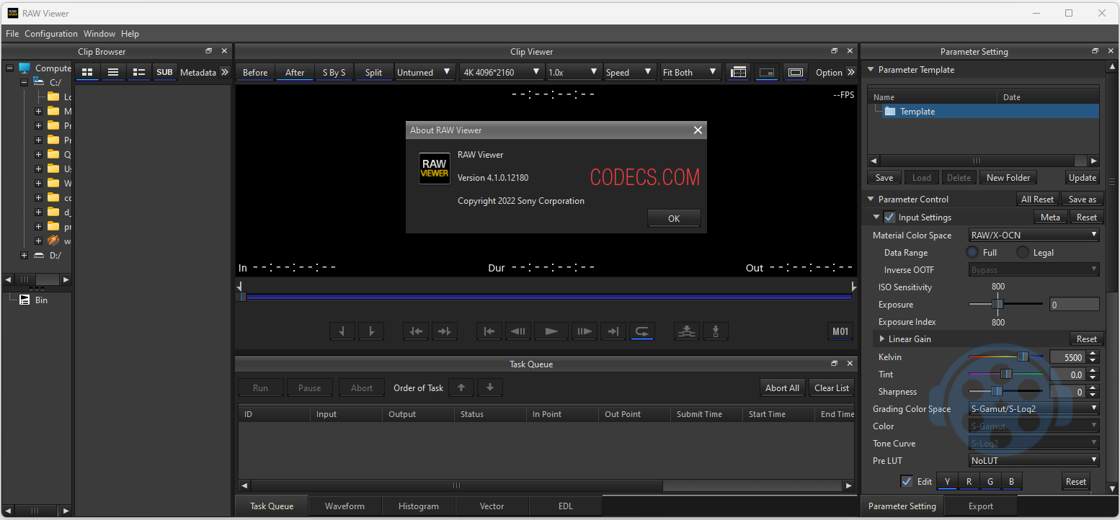Open the Fit Both dropdown
The height and width of the screenshot is (520, 1120).
click(x=690, y=72)
